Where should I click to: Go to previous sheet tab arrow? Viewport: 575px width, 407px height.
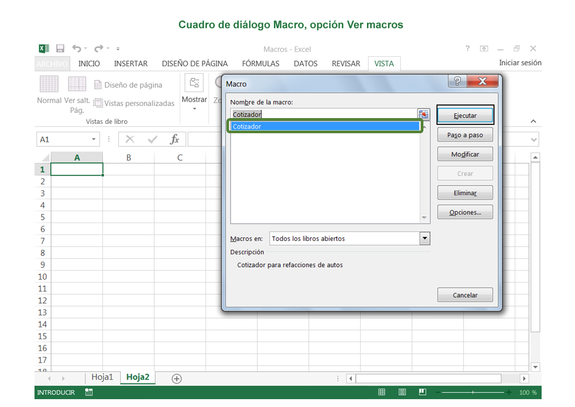[x=49, y=378]
